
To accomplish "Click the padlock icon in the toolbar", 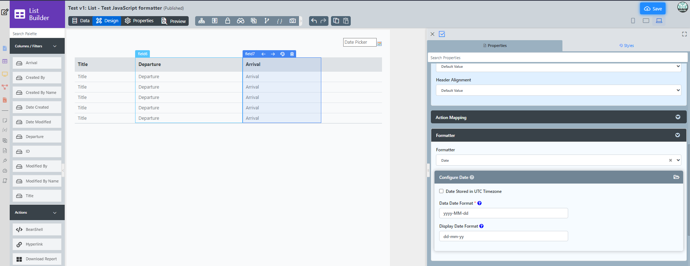I will point(227,21).
